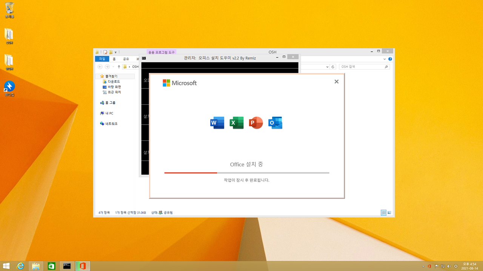This screenshot has width=483, height=271.
Task: Open the 응용 프로그램 도구 contextual tab
Action: [162, 52]
